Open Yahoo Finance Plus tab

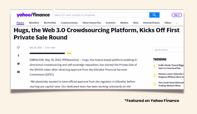pyautogui.click(x=91, y=23)
